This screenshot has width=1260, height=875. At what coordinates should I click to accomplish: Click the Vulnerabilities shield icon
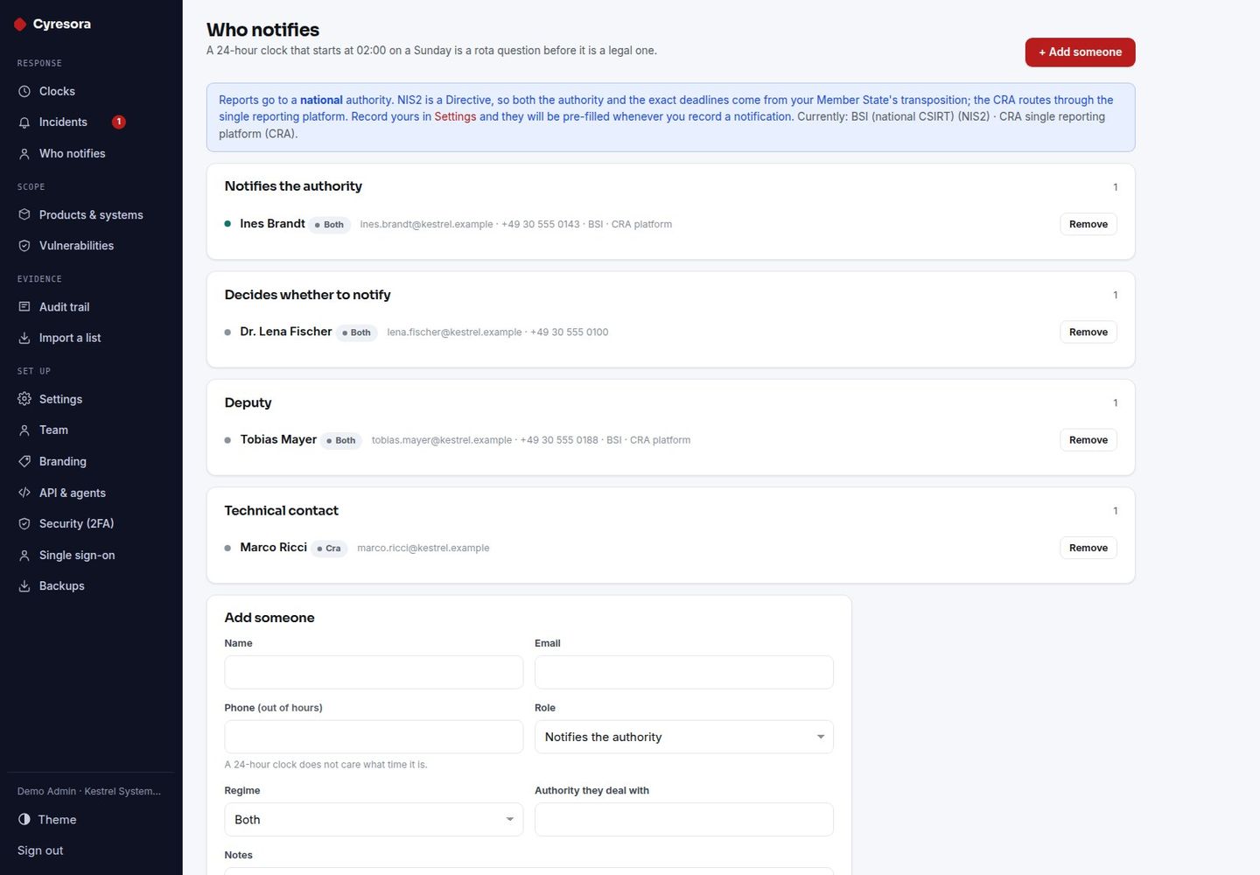(x=24, y=246)
